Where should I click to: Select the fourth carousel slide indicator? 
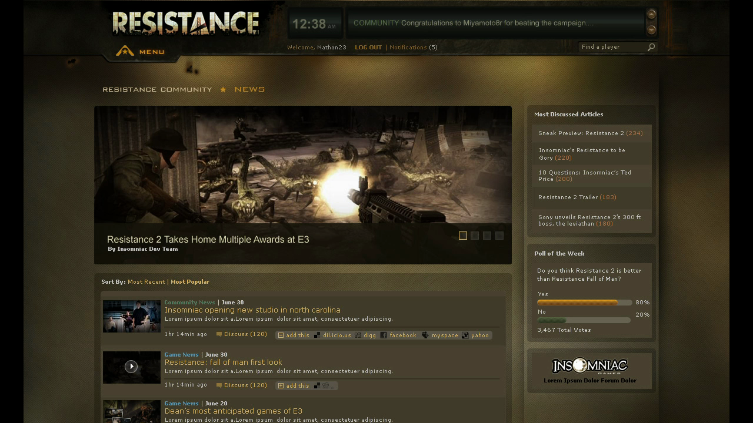499,236
